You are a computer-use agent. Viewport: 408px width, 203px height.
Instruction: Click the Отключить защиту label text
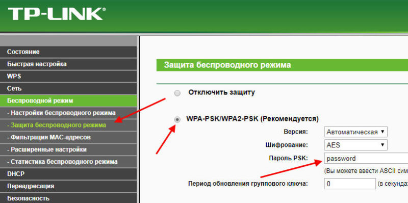(222, 92)
